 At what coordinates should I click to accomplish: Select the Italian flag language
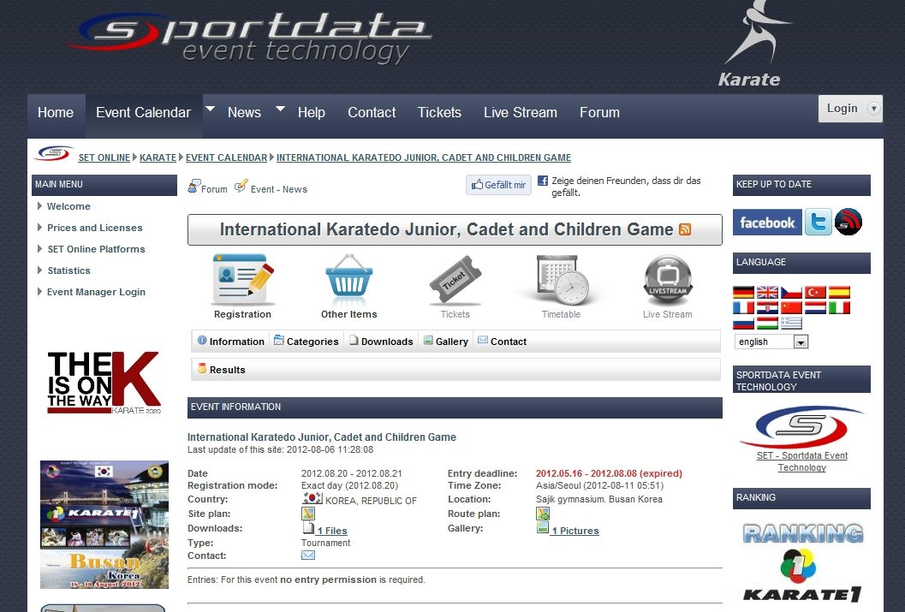[839, 308]
